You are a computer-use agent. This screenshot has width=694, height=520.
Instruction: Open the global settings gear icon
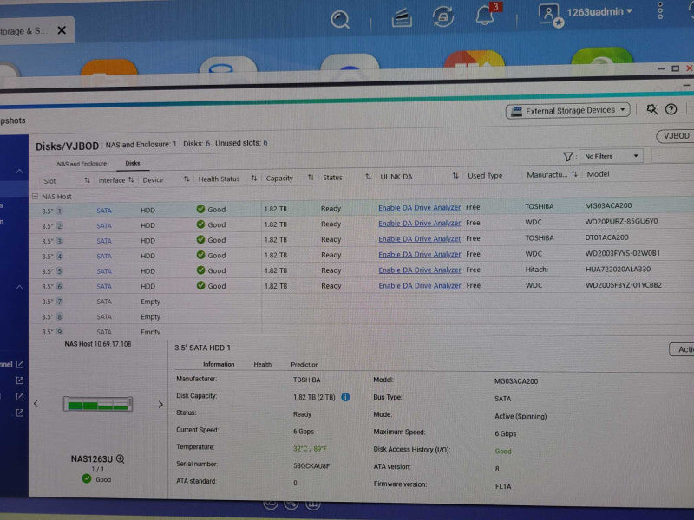pyautogui.click(x=651, y=109)
